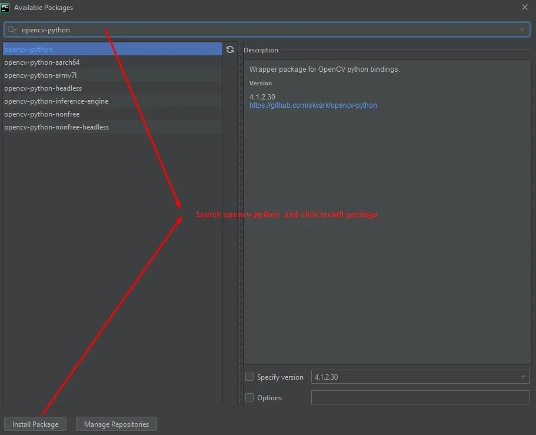Click the Wrapper package description text
This screenshot has width=536, height=435.
pos(324,69)
